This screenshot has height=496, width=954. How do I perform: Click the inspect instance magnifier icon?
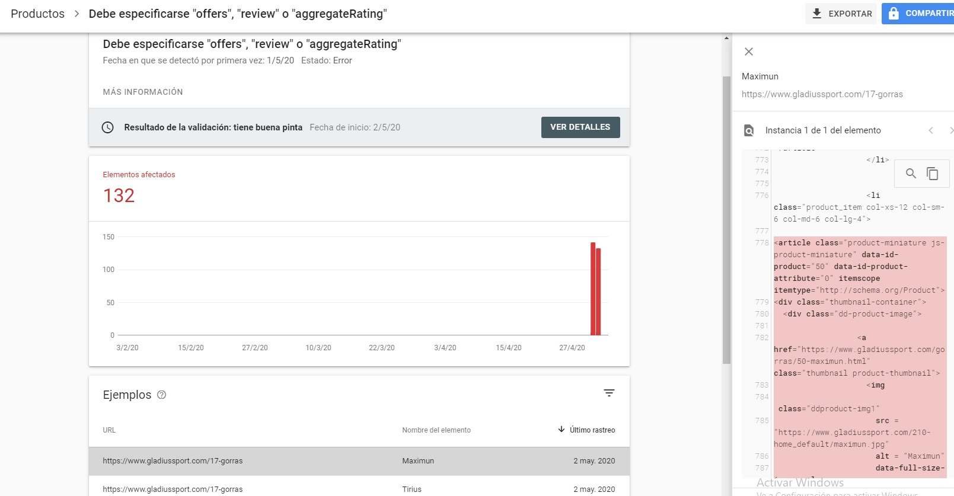[x=749, y=130]
